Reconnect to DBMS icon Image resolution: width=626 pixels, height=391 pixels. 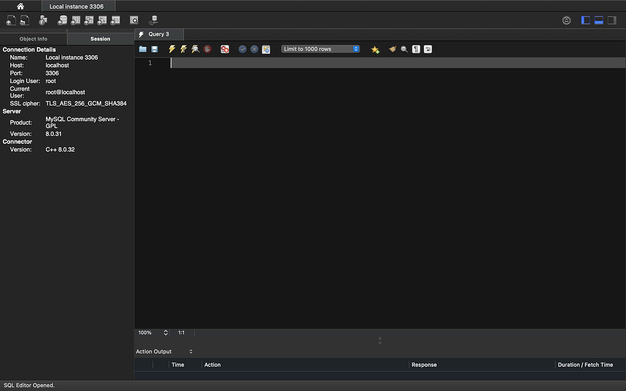tap(153, 20)
